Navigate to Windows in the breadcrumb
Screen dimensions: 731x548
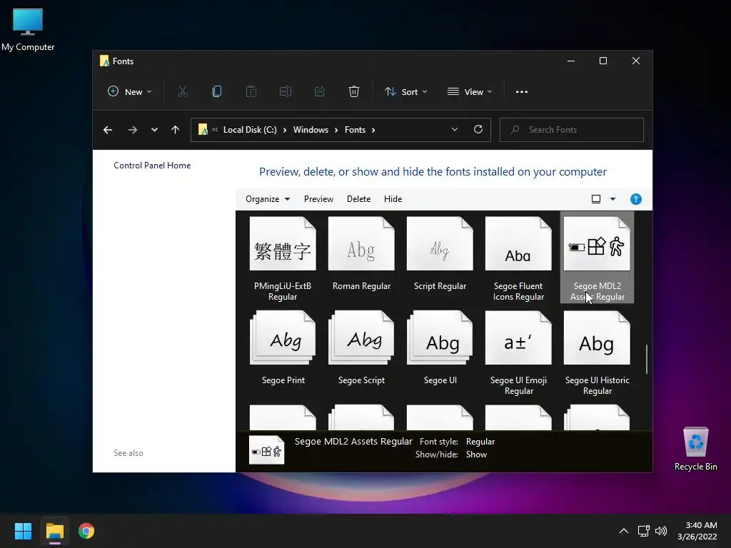pos(311,130)
